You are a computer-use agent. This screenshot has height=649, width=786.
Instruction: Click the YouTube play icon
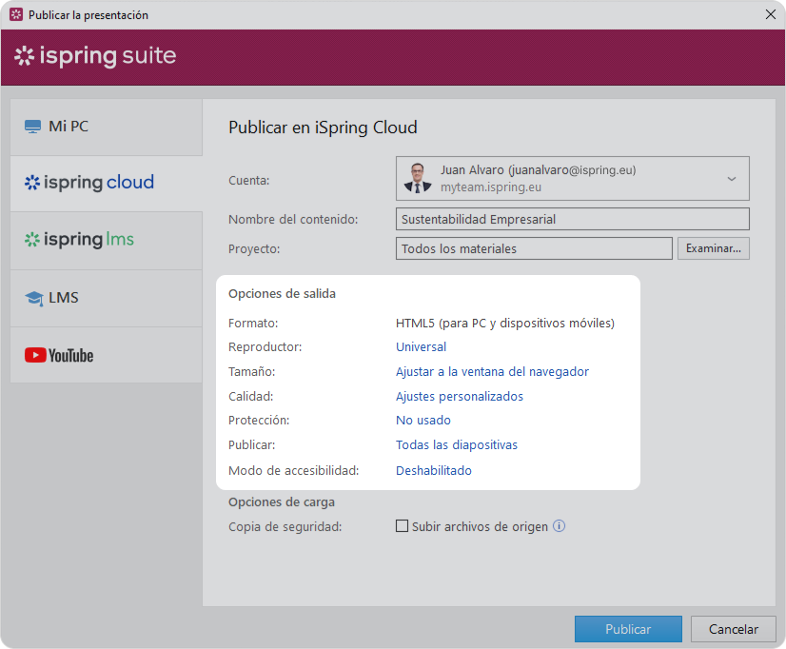pyautogui.click(x=35, y=355)
